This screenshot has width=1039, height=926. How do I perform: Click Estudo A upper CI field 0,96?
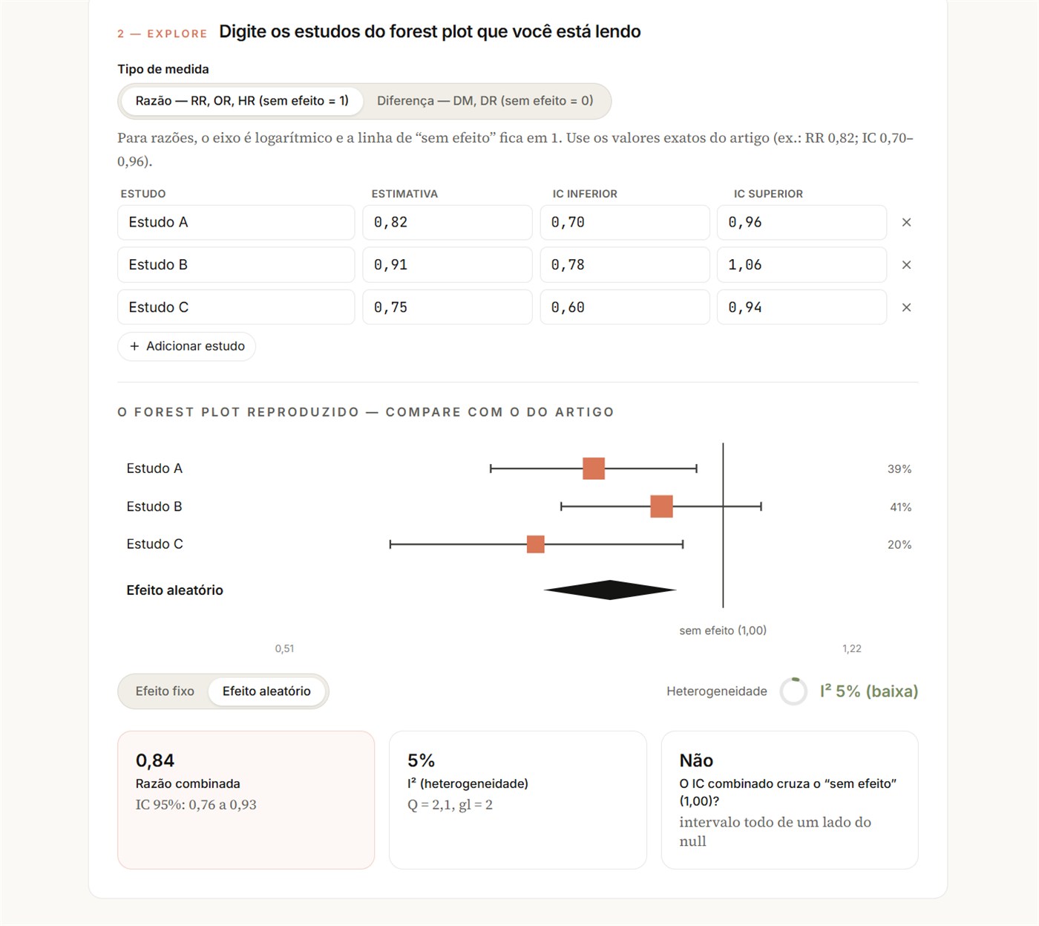[802, 222]
